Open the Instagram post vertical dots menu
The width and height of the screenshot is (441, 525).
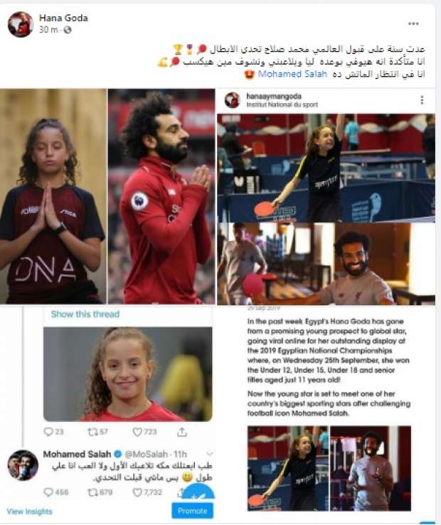point(422,99)
